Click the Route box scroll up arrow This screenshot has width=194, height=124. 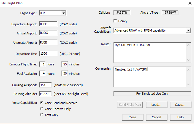click(x=188, y=45)
